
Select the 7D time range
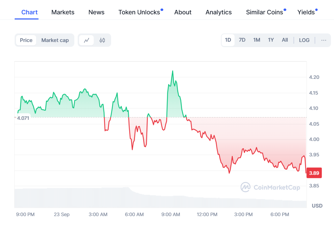click(242, 40)
